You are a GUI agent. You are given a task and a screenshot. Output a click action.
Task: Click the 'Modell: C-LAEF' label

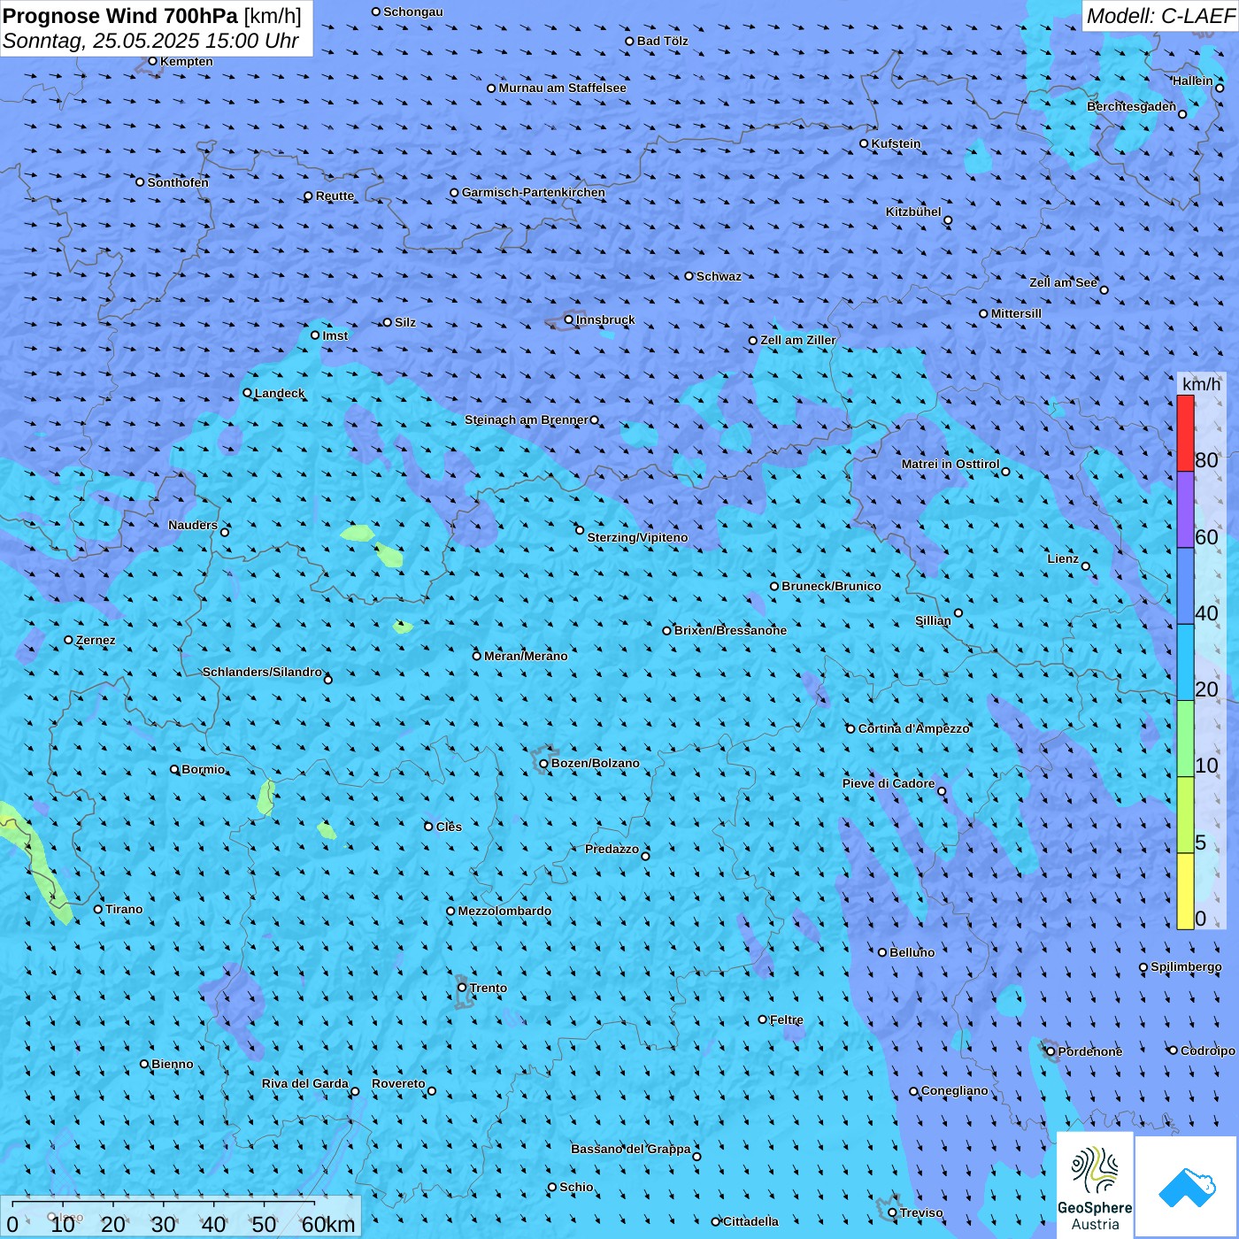(x=1160, y=16)
